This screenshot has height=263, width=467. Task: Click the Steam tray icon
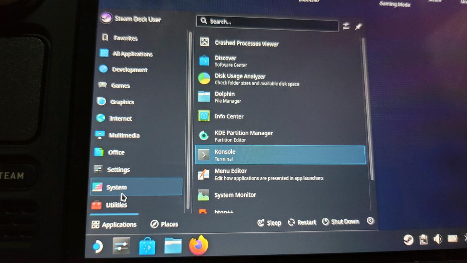point(408,240)
